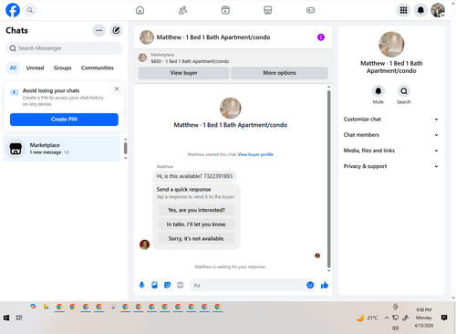Open the emoji picker smiley icon
456x334 pixels.
(x=310, y=285)
